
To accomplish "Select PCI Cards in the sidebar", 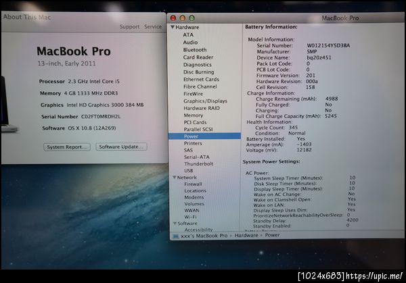I will pos(195,122).
